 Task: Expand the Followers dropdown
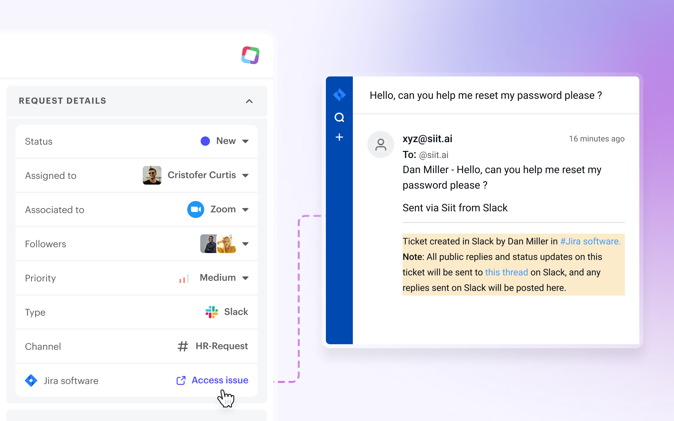[x=246, y=244]
